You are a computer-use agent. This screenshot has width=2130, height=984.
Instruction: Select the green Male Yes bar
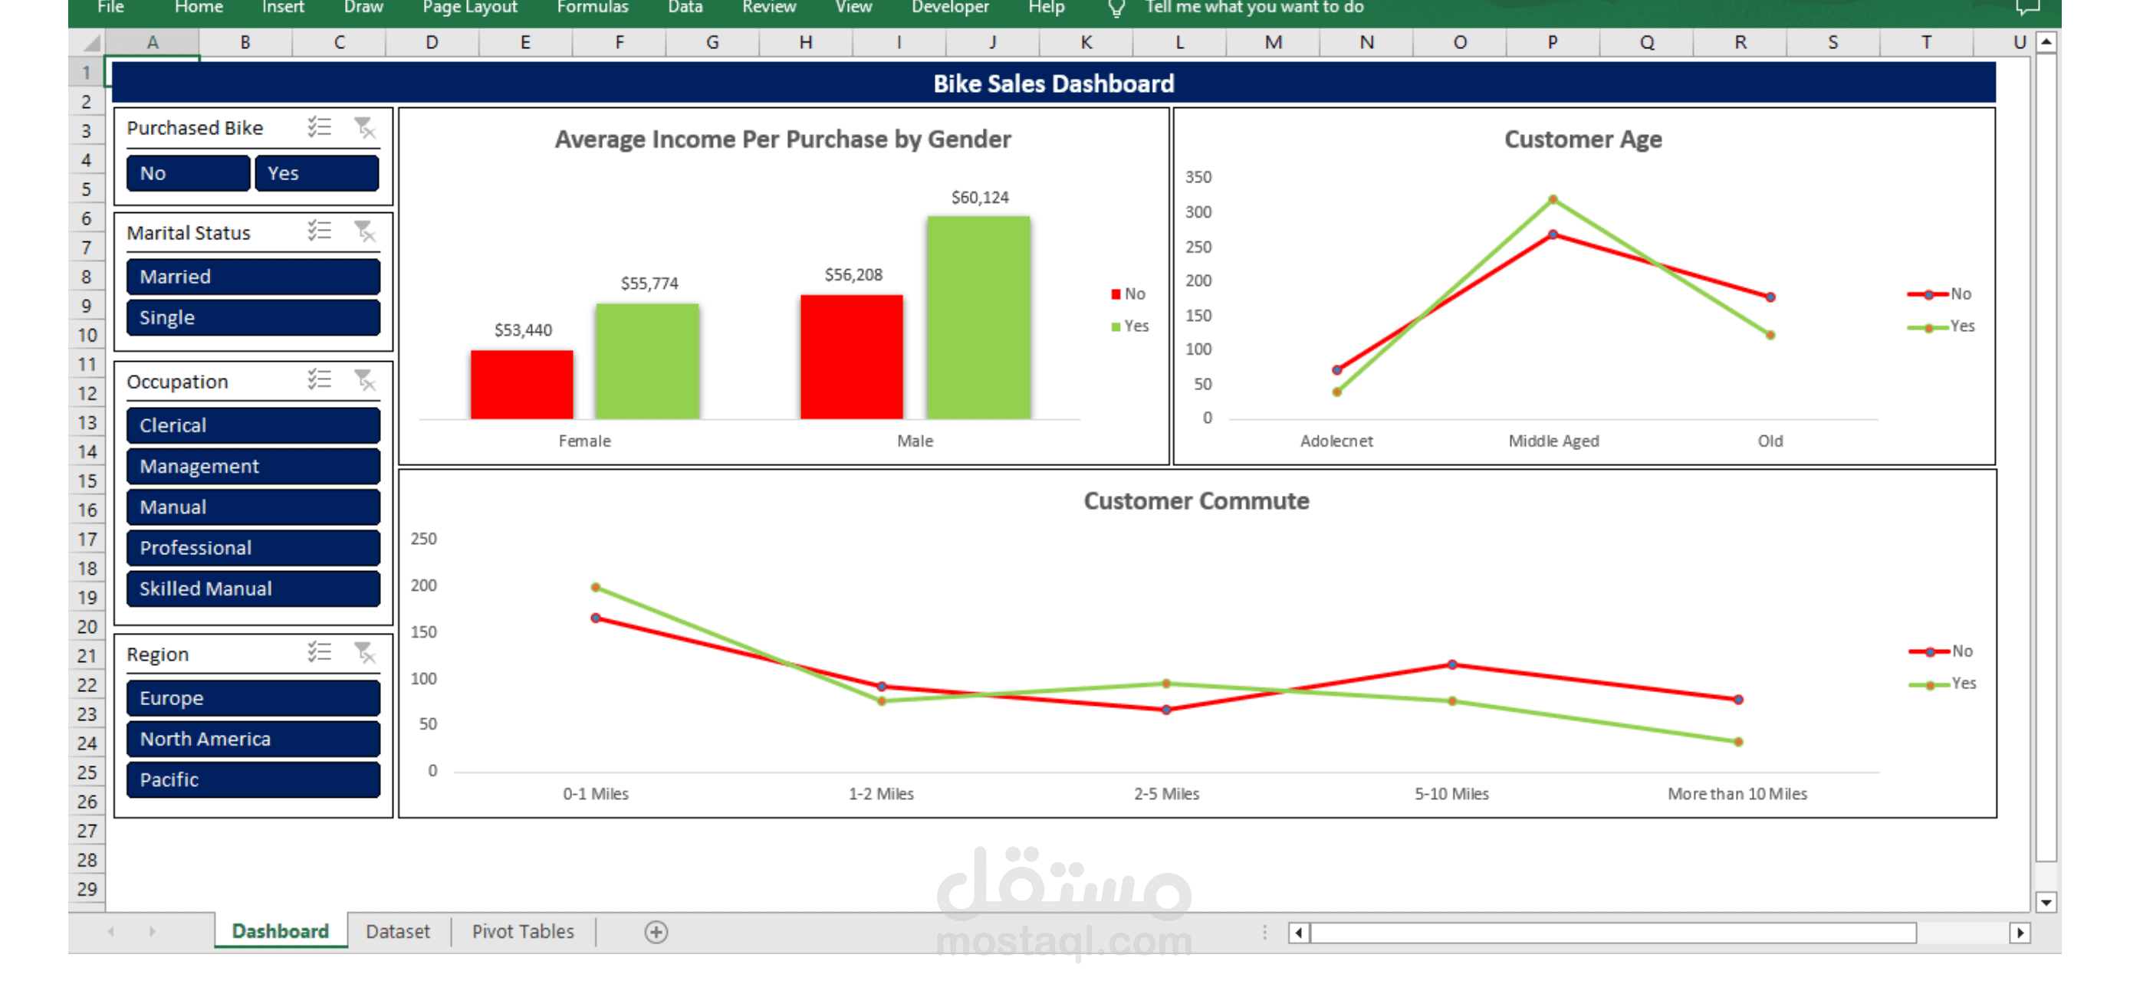978,317
